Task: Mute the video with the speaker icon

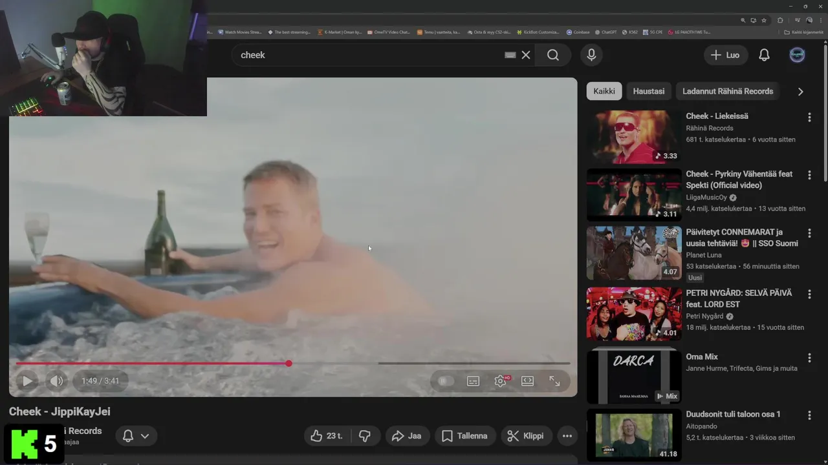Action: (56, 381)
